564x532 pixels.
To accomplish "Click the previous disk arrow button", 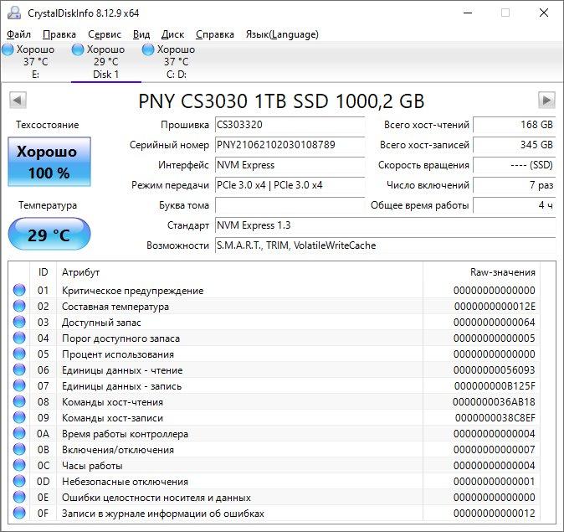I will (x=18, y=101).
